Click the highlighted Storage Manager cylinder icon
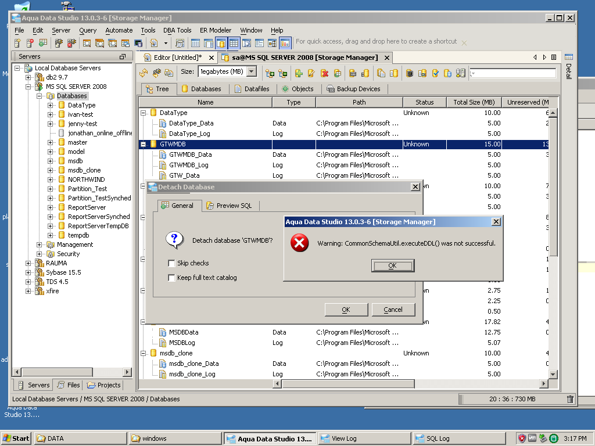Viewport: 595px width, 446px height. (221, 43)
